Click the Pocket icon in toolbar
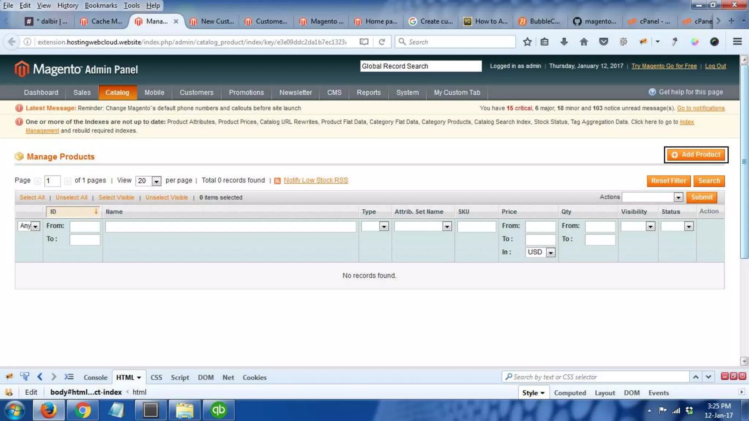 click(603, 42)
